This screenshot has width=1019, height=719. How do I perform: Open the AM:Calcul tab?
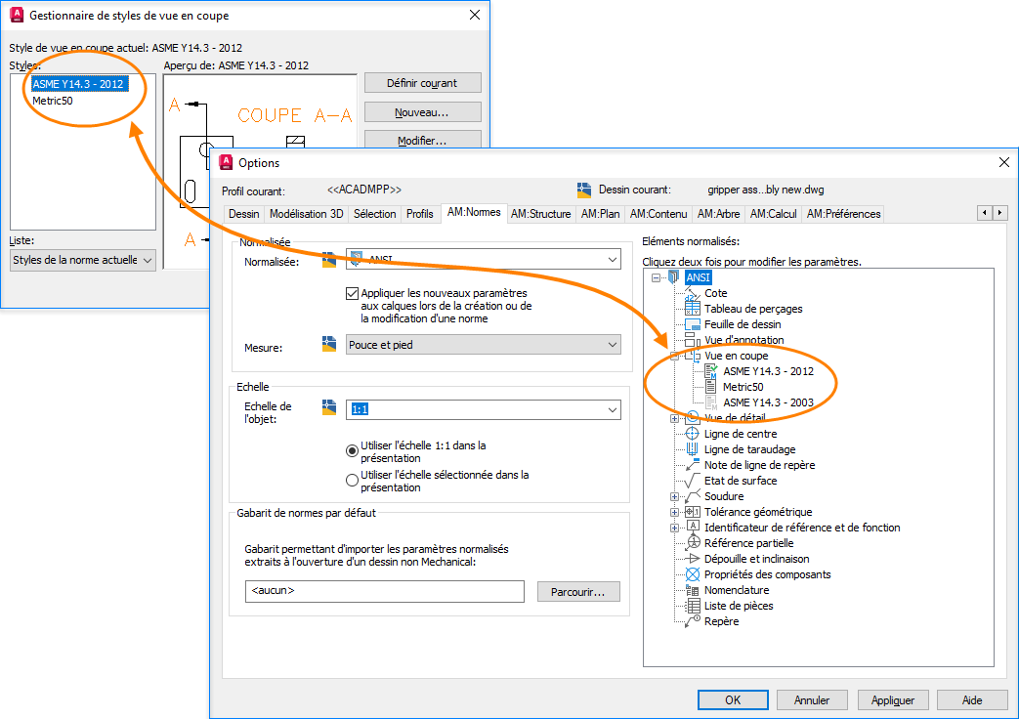click(x=774, y=214)
